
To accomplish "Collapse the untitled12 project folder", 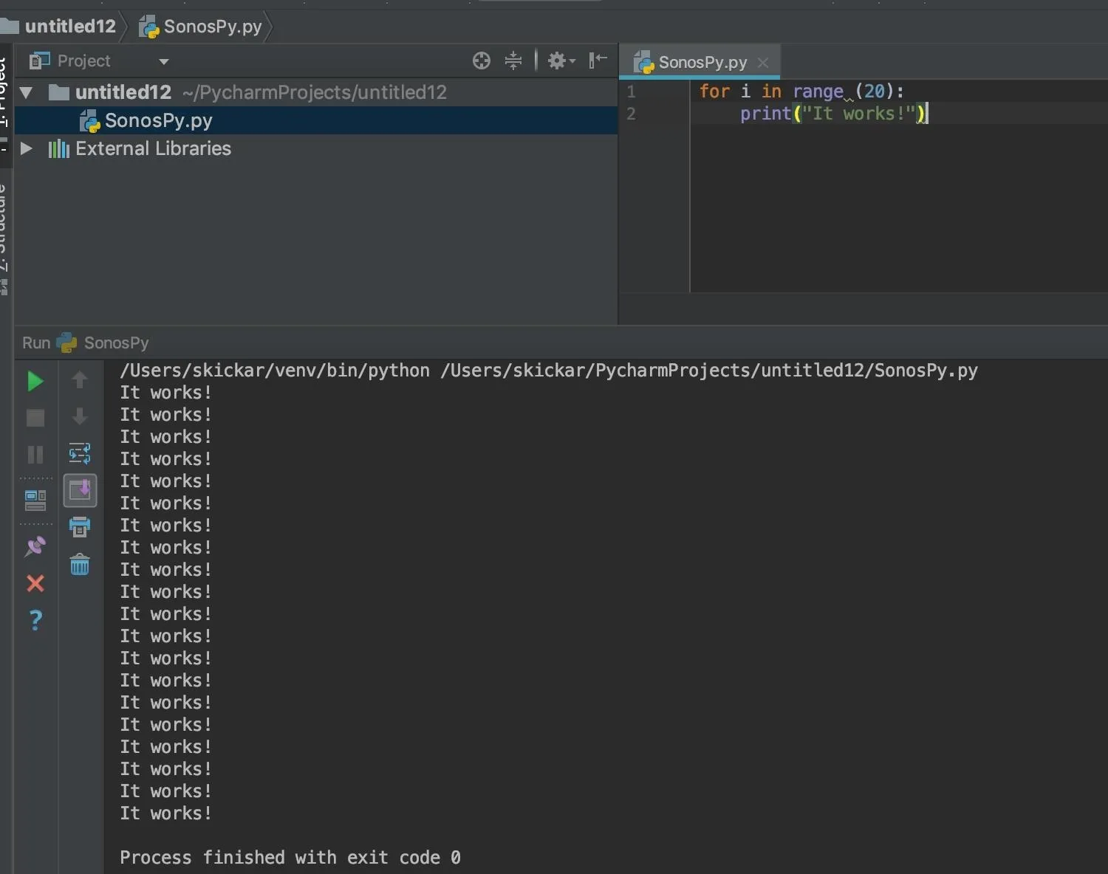I will tap(27, 92).
